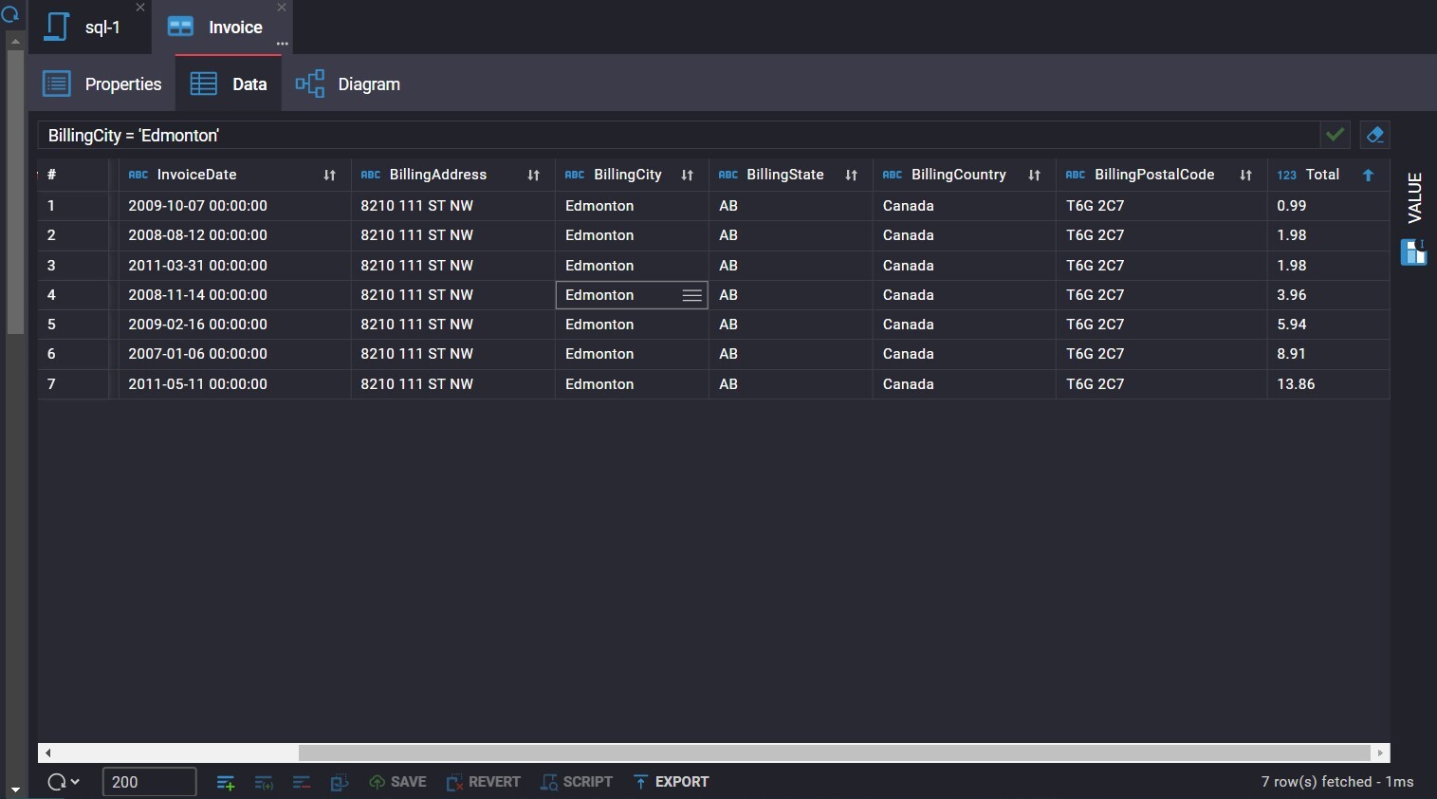Clear the filter using the eraser icon
1437x799 pixels.
point(1375,135)
